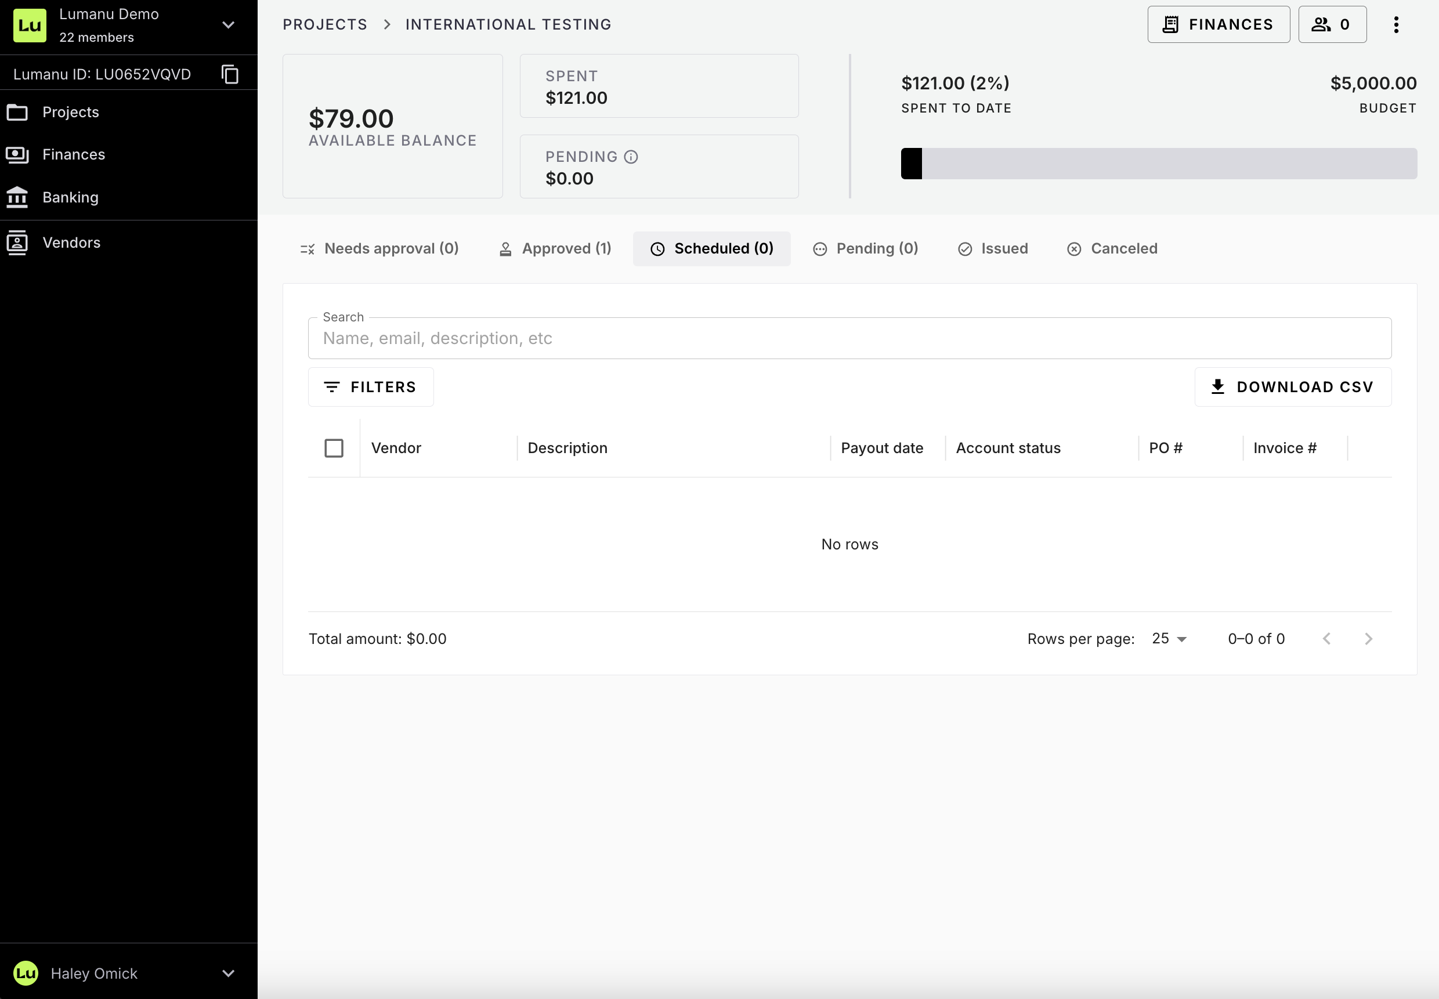The height and width of the screenshot is (999, 1439).
Task: Expand the Lumanu Demo workspace dropdown
Action: coord(229,25)
